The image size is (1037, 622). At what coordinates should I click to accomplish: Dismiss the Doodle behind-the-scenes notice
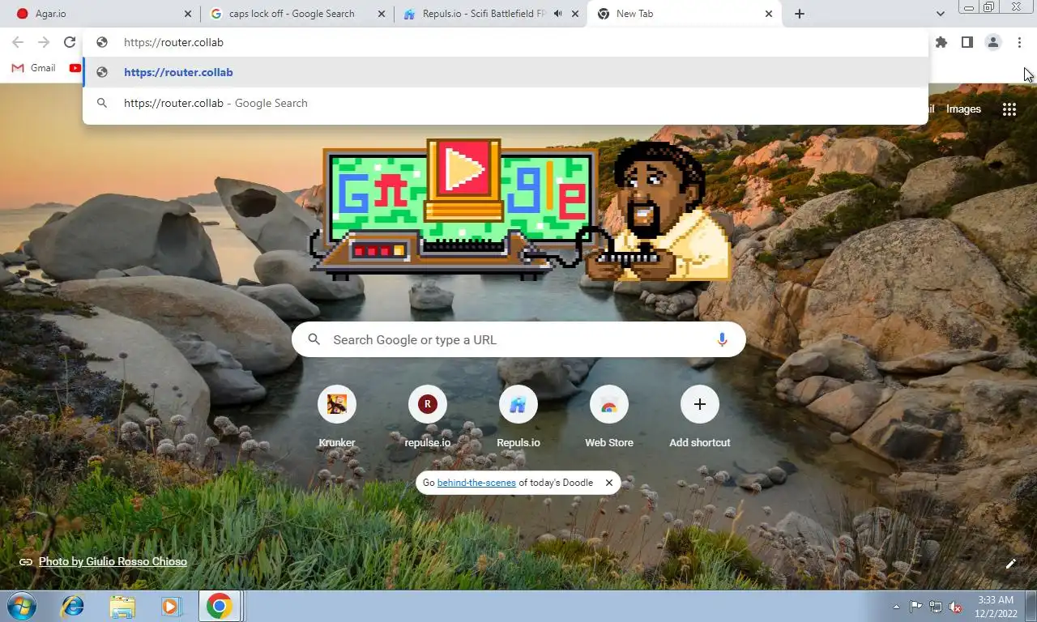pos(609,483)
